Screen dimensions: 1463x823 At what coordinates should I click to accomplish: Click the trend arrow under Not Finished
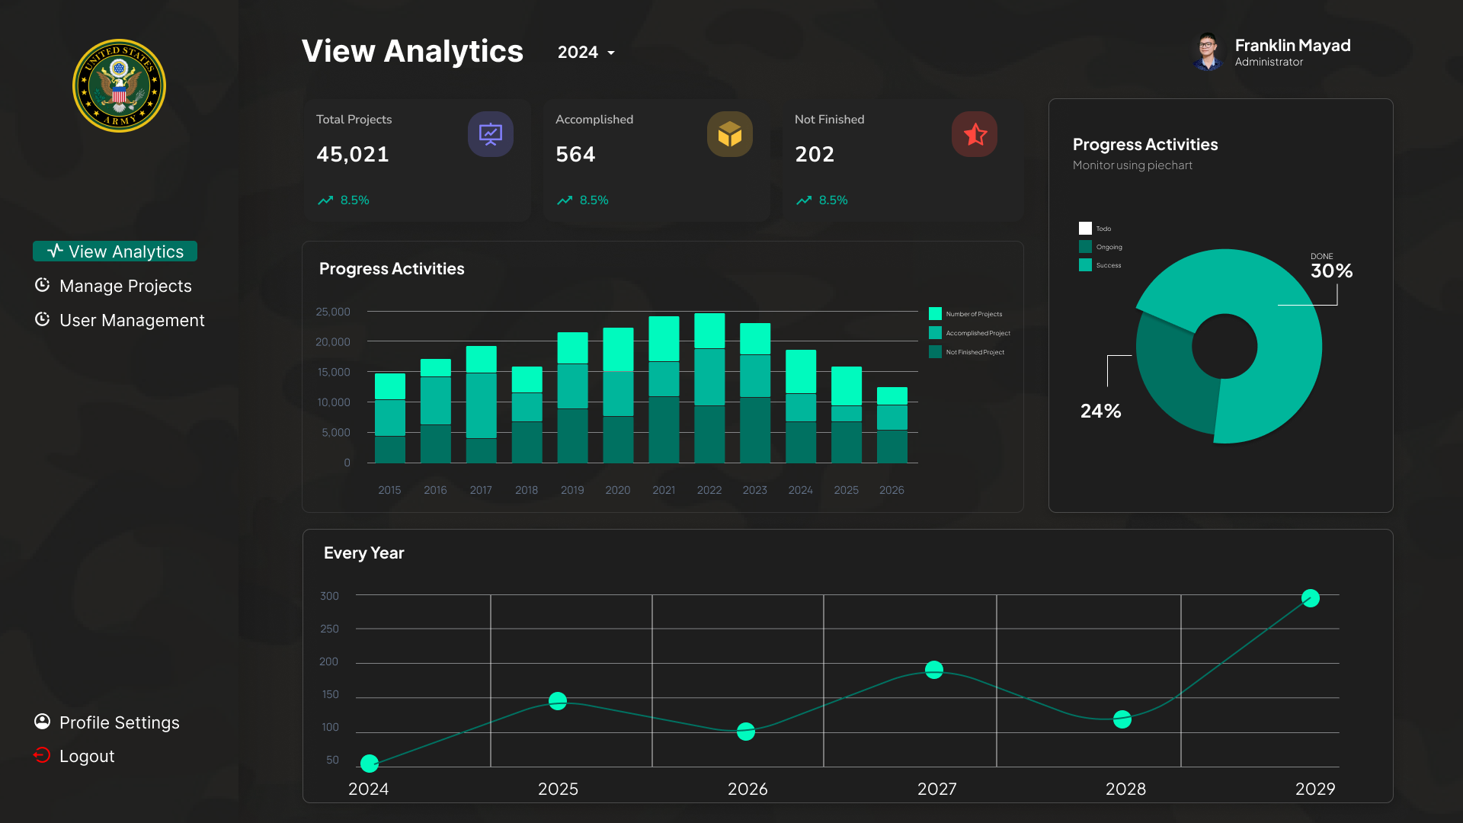pyautogui.click(x=804, y=200)
